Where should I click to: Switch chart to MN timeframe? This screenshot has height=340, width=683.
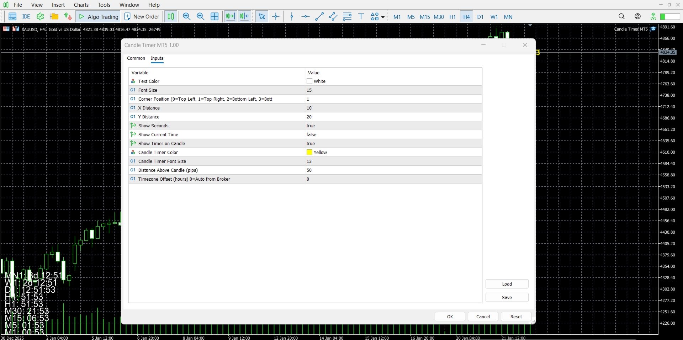tap(508, 17)
